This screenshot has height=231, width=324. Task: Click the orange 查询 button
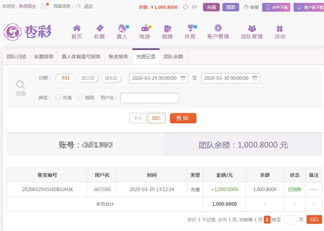(183, 118)
